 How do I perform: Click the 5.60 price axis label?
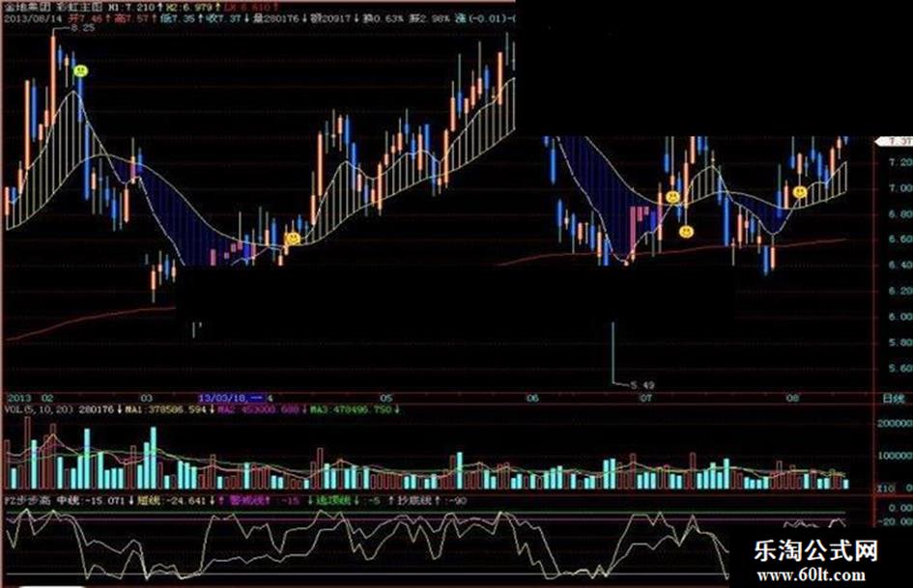900,368
